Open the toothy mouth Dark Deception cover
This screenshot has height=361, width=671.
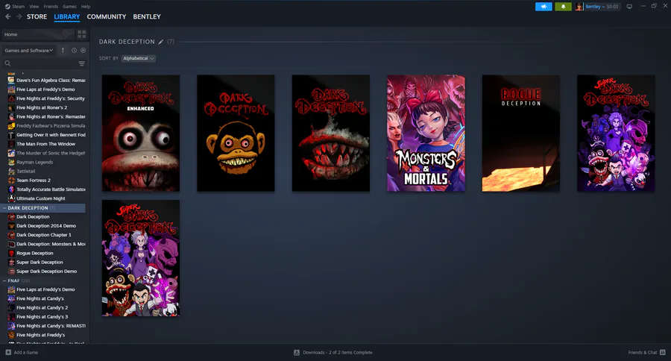pyautogui.click(x=331, y=134)
